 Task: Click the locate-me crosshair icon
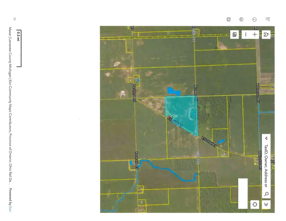point(255,204)
